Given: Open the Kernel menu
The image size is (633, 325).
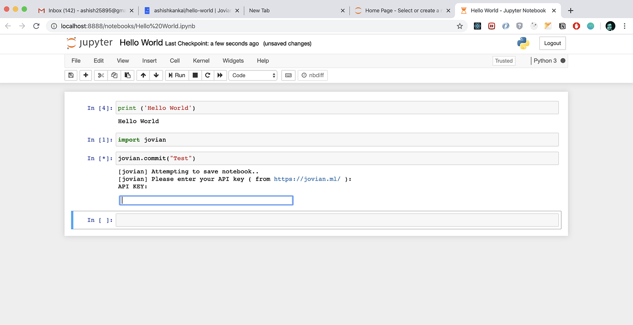Looking at the screenshot, I should pyautogui.click(x=201, y=60).
